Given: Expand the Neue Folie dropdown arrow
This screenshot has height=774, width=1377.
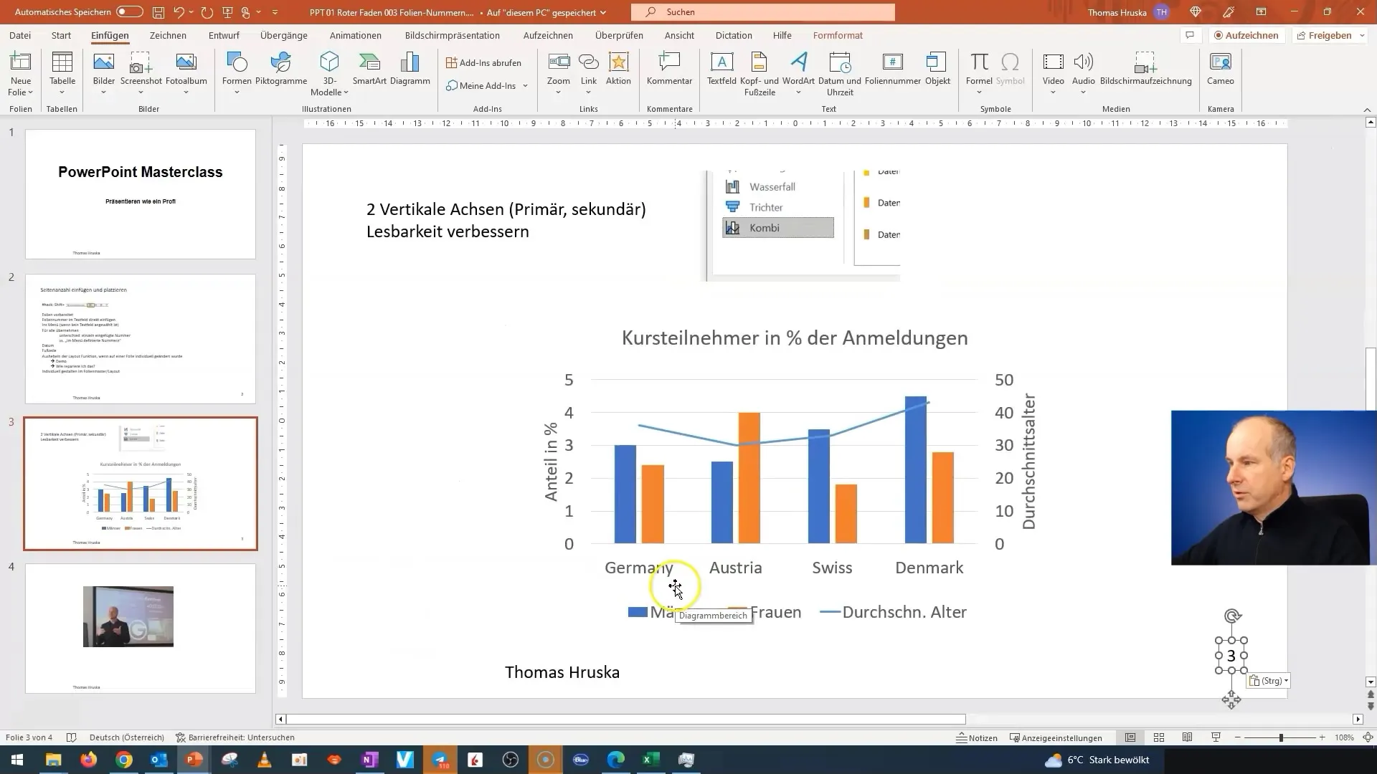Looking at the screenshot, I should 30,92.
